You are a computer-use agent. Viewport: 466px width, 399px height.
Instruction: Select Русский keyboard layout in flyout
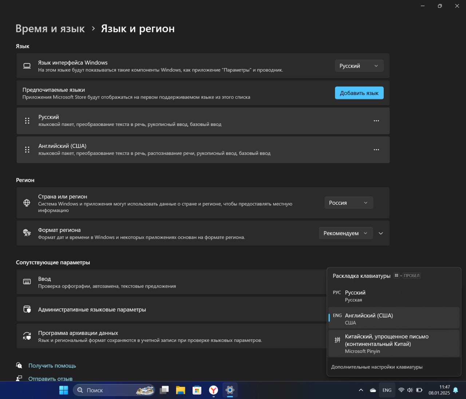click(394, 296)
